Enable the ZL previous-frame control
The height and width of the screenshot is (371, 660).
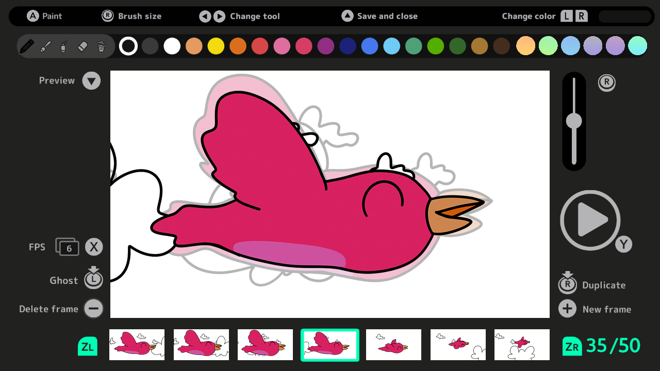[87, 346]
